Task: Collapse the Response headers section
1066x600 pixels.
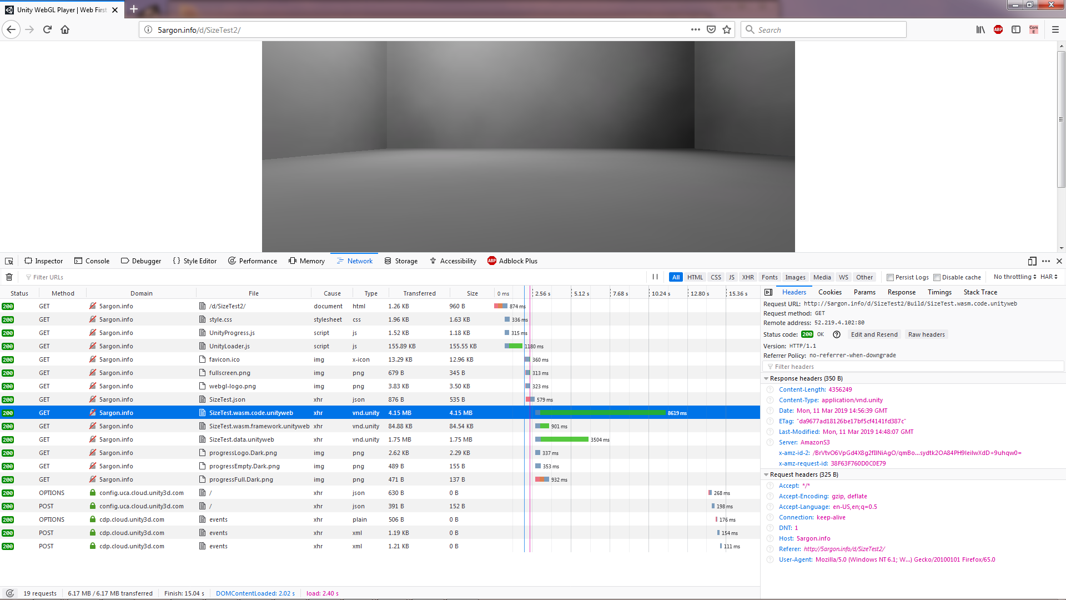Action: click(x=767, y=378)
